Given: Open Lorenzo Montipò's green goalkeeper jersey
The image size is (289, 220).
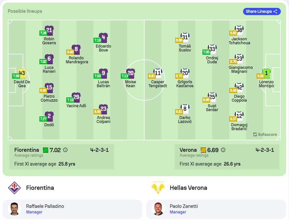Looking at the screenshot, I should pyautogui.click(x=266, y=73).
